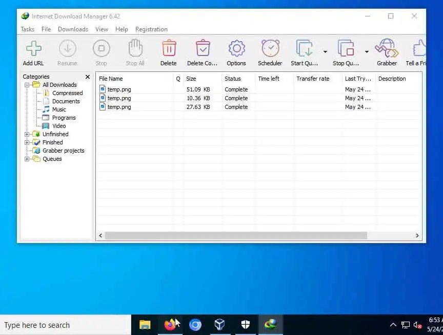Click the Resume download icon
The height and width of the screenshot is (335, 443).
click(68, 48)
